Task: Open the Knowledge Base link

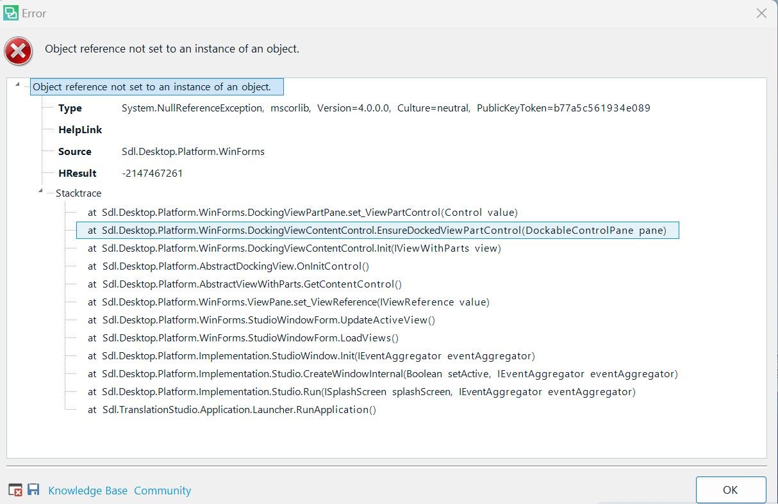Action: [88, 490]
